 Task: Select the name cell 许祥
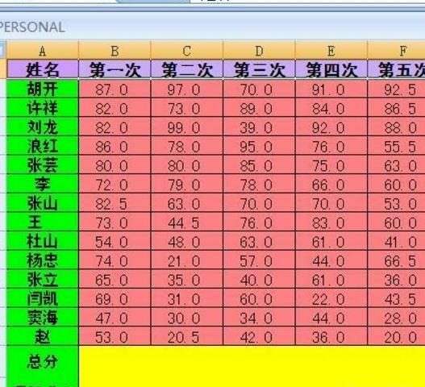43,107
